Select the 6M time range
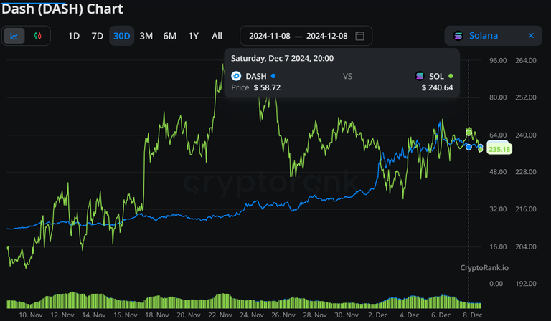 pyautogui.click(x=170, y=36)
